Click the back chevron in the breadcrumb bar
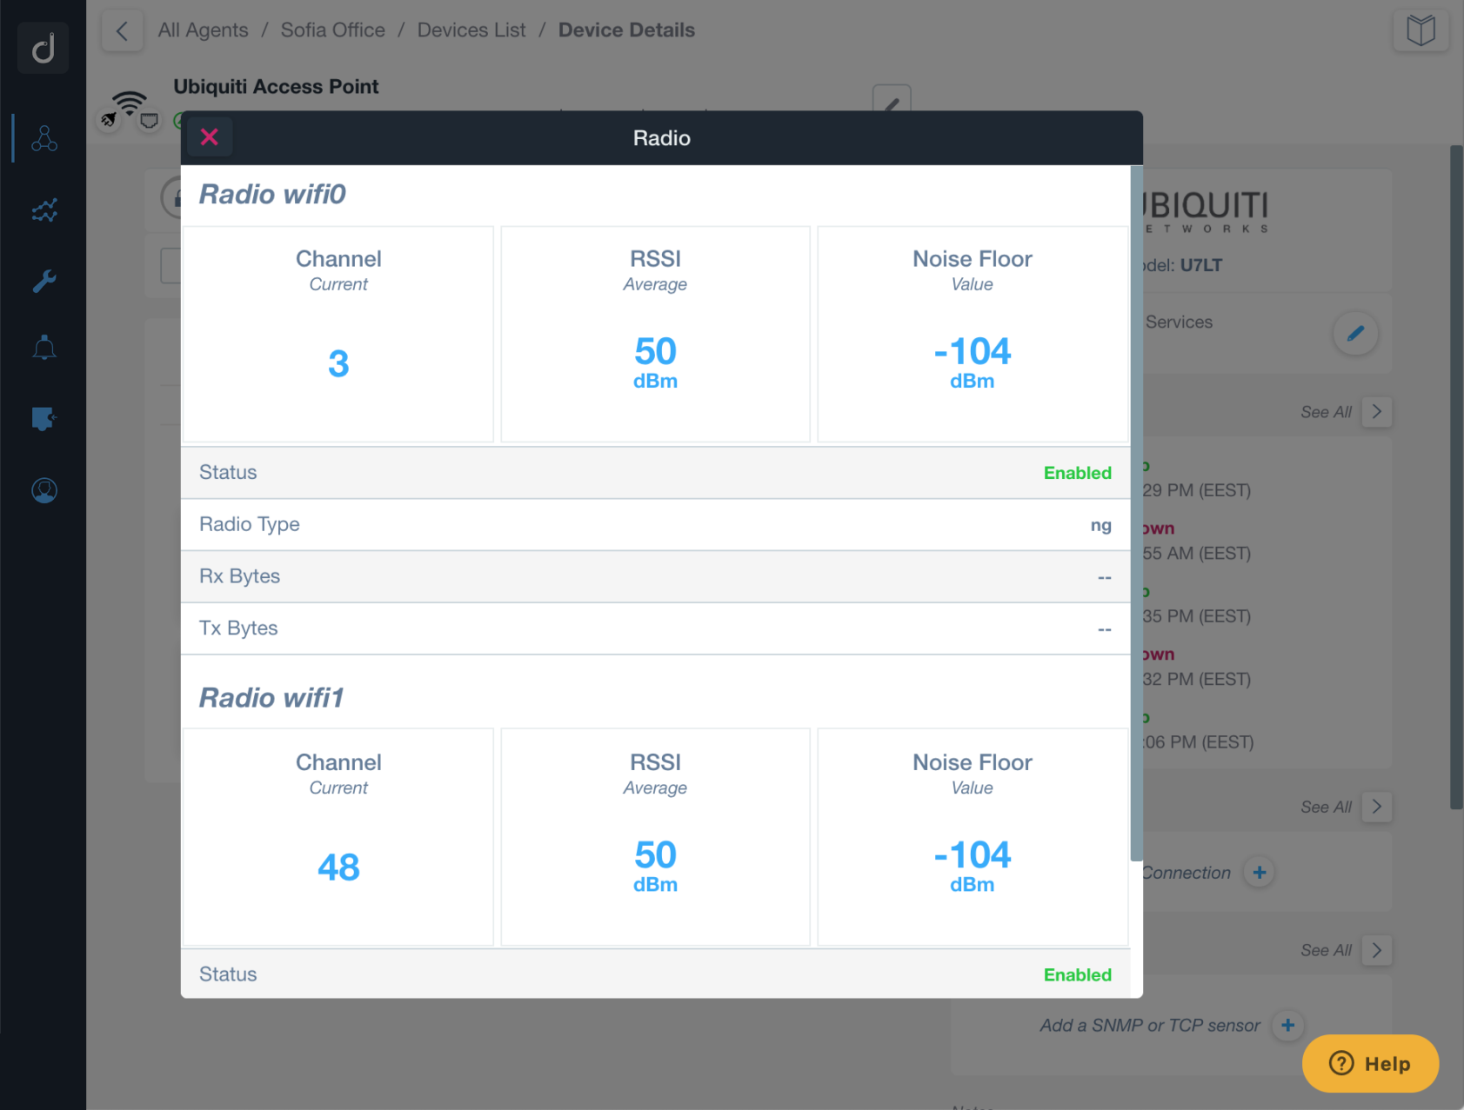 (122, 30)
